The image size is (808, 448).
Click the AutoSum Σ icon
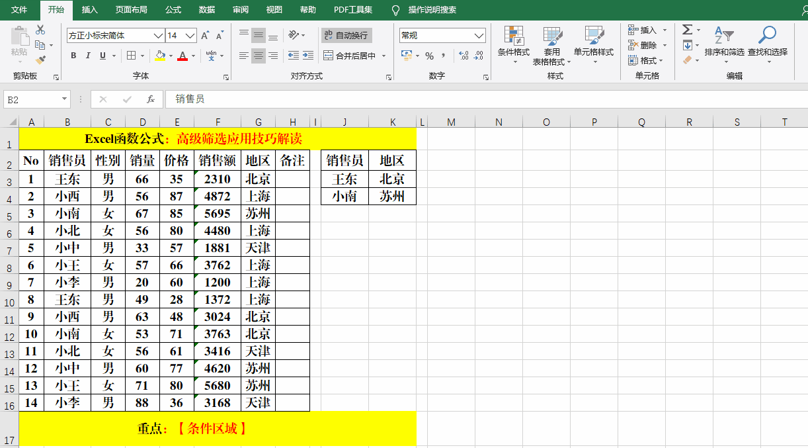[x=686, y=29]
